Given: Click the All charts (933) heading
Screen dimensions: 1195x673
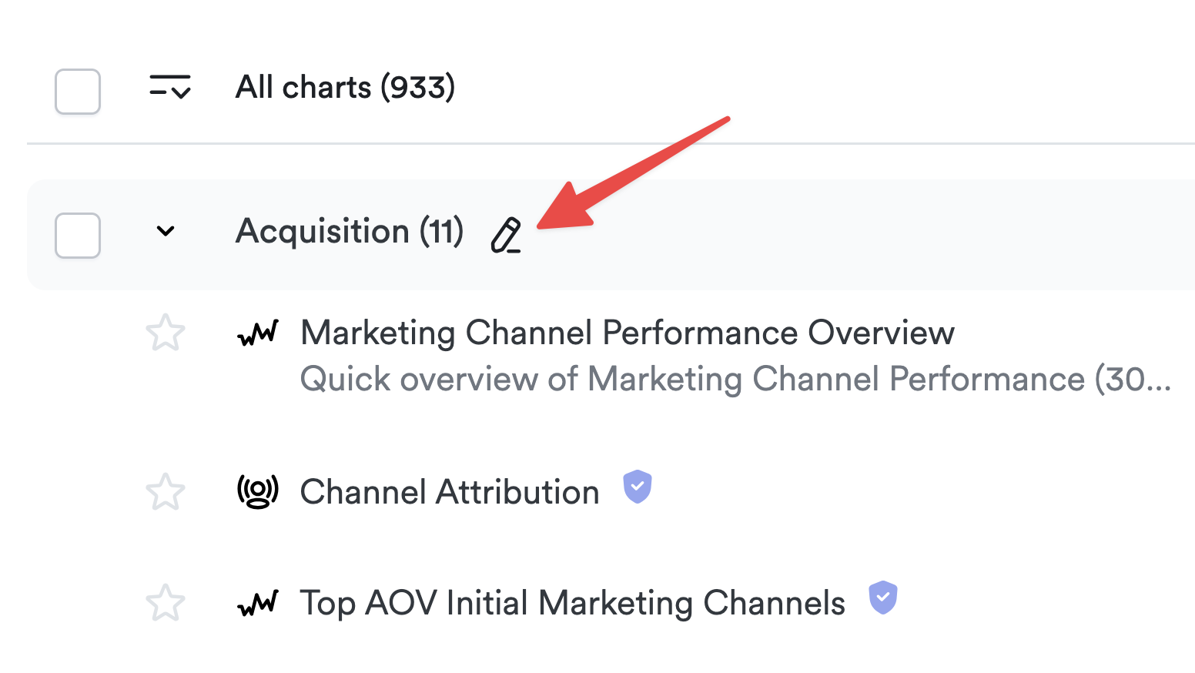Looking at the screenshot, I should coord(345,88).
